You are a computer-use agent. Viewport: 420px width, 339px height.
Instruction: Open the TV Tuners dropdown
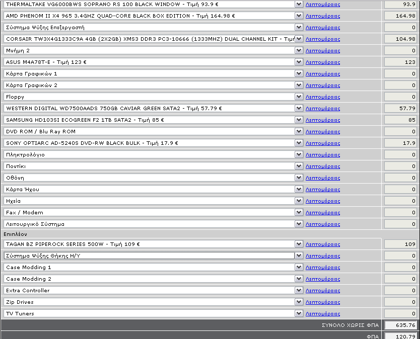pyautogui.click(x=153, y=313)
